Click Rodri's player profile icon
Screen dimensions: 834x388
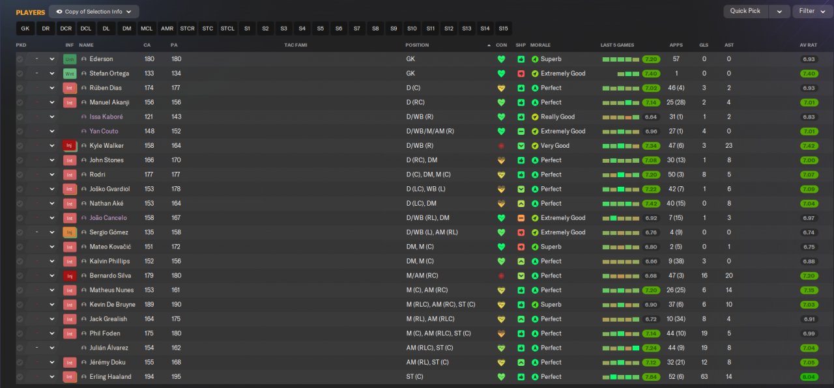tap(84, 174)
